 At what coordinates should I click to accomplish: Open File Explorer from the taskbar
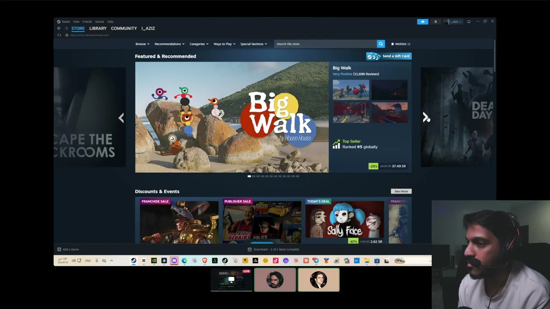367,261
